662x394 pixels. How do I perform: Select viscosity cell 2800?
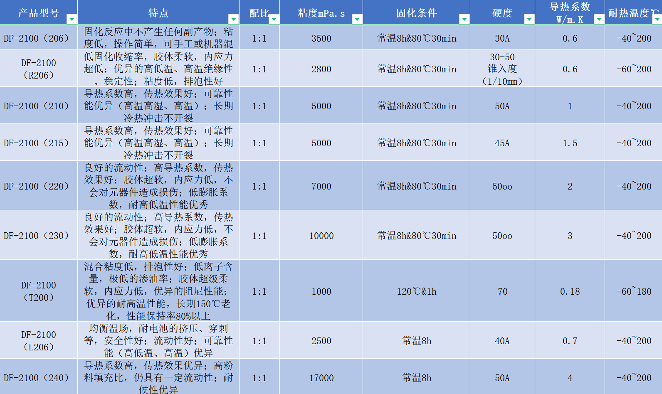pos(321,69)
